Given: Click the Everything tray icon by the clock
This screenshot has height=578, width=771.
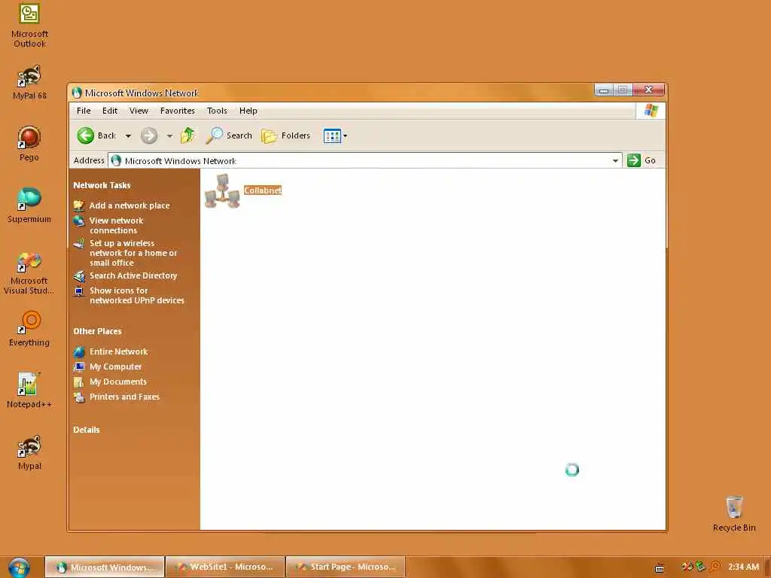Looking at the screenshot, I should click(x=715, y=567).
